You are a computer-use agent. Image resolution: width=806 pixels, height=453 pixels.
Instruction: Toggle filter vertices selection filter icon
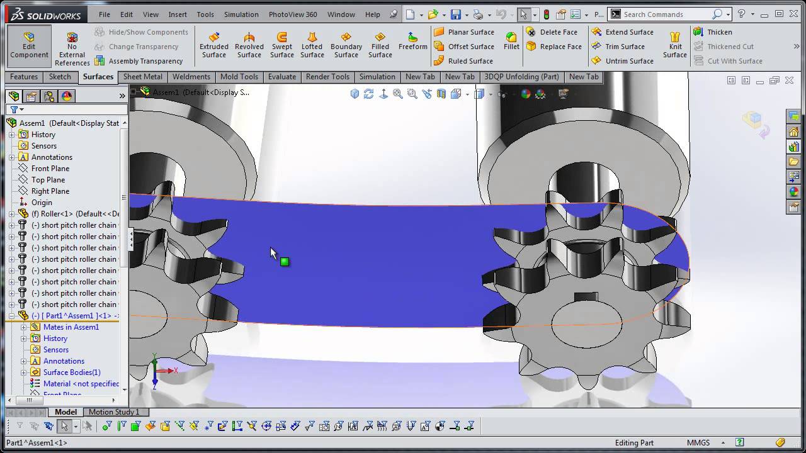[107, 427]
